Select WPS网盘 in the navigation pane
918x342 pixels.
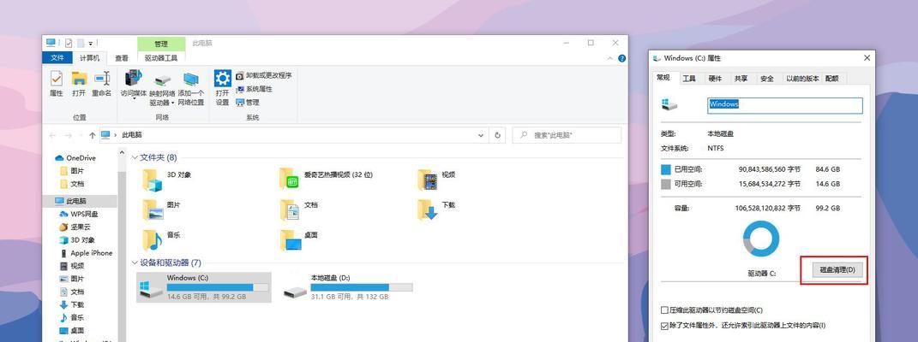[79, 214]
